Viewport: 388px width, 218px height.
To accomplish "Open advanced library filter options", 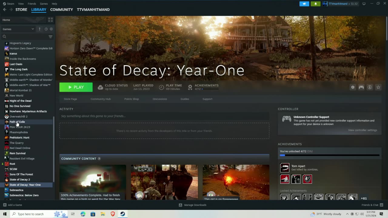I will coord(50,37).
